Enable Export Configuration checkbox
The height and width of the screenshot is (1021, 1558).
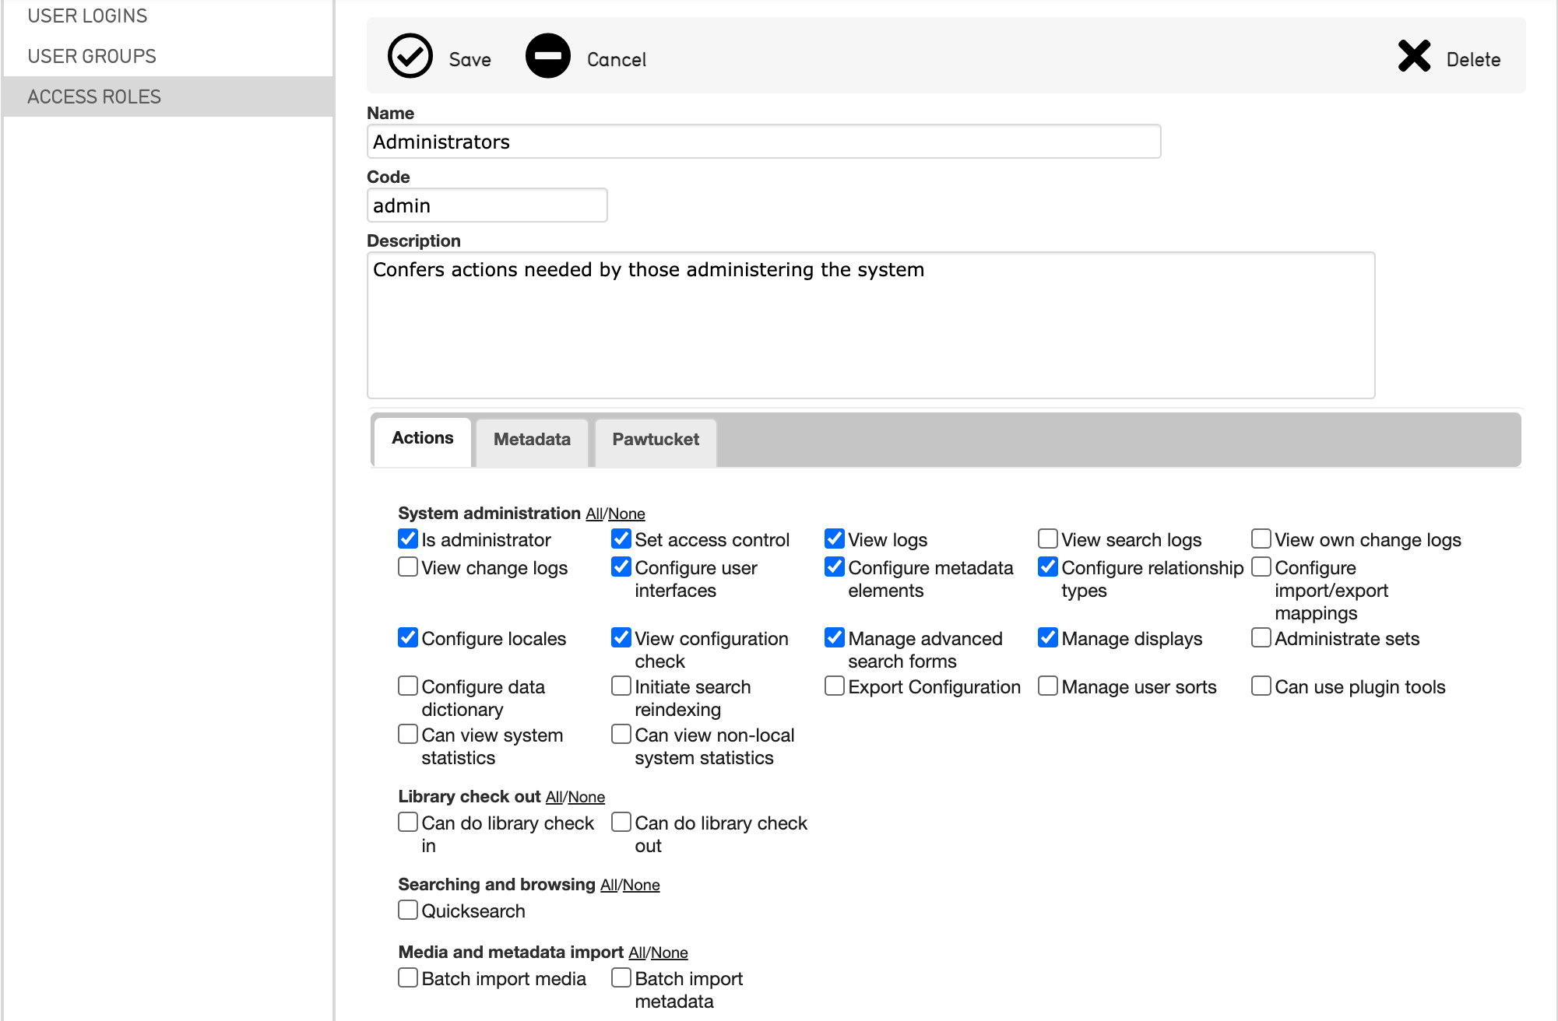click(x=835, y=686)
